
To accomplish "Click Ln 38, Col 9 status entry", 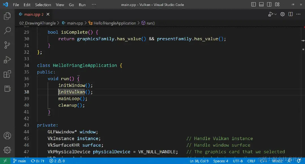I will coord(199,161).
